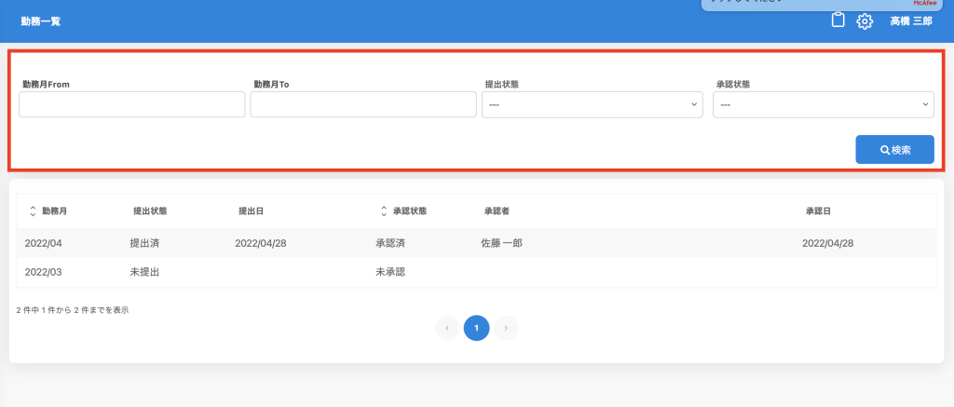The image size is (954, 407).
Task: Open settings via the gear icon
Action: (x=865, y=21)
